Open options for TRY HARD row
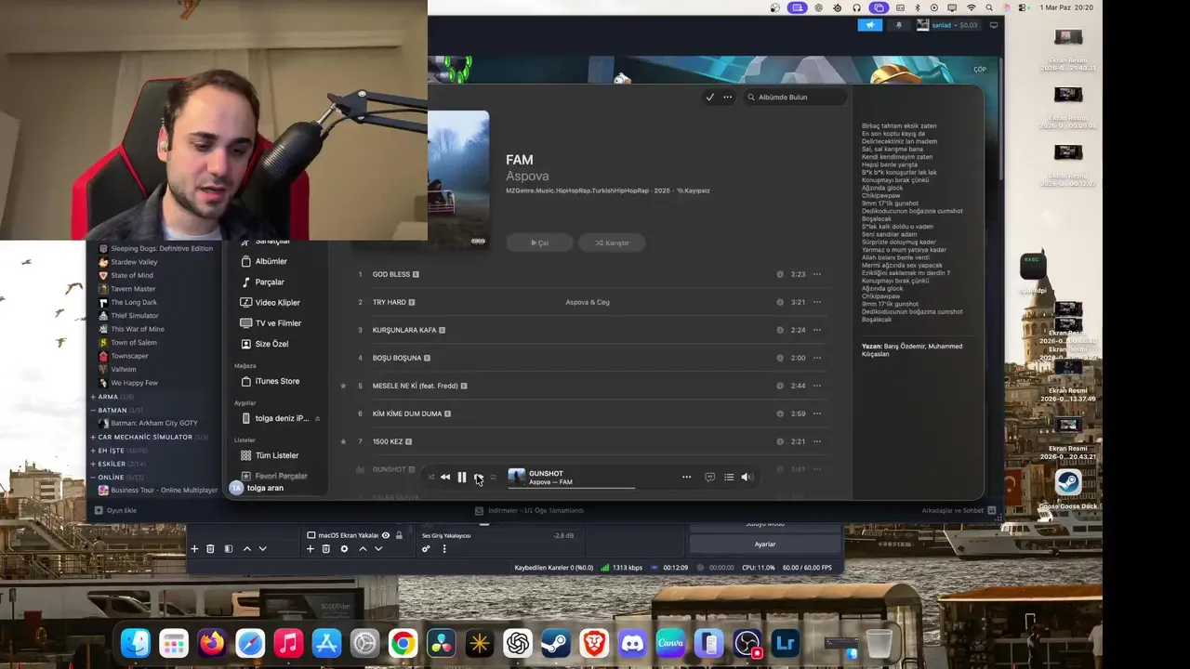The height and width of the screenshot is (669, 1190). click(817, 302)
